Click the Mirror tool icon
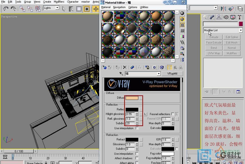This screenshot has width=245, height=164. tap(223, 9)
